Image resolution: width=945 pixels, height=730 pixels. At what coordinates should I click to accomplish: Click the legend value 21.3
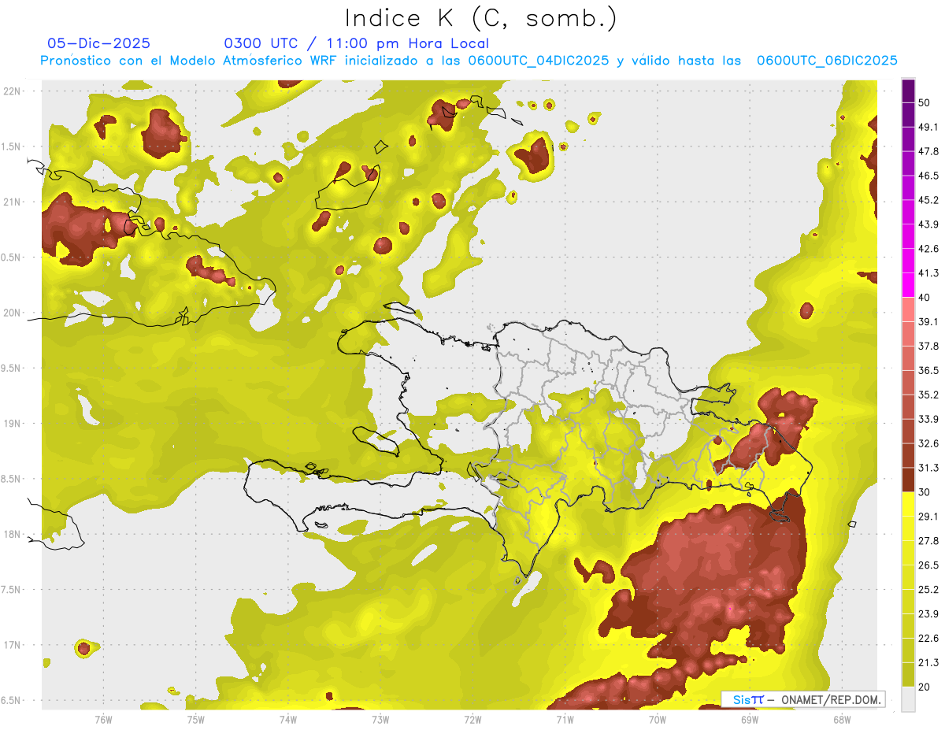pyautogui.click(x=928, y=663)
